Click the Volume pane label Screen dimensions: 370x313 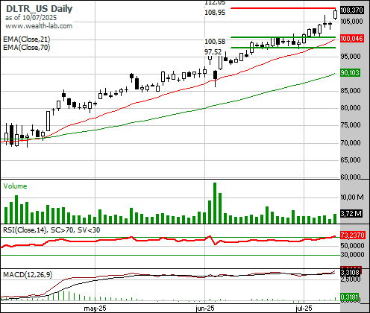[15, 186]
